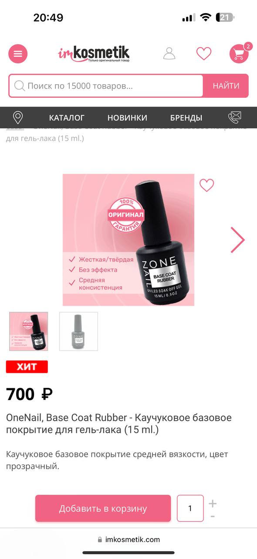This screenshot has height=559, width=257.
Task: Click Добавить в корзину button
Action: point(103,508)
